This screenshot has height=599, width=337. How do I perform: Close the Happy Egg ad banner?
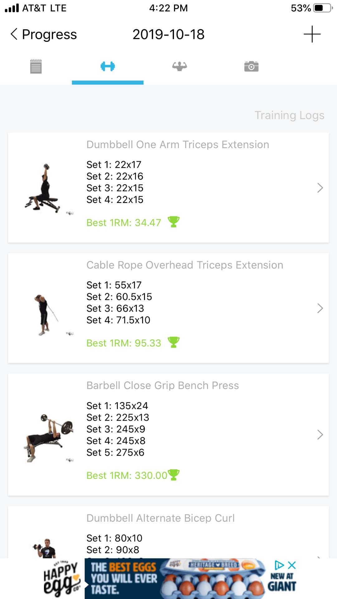292,565
